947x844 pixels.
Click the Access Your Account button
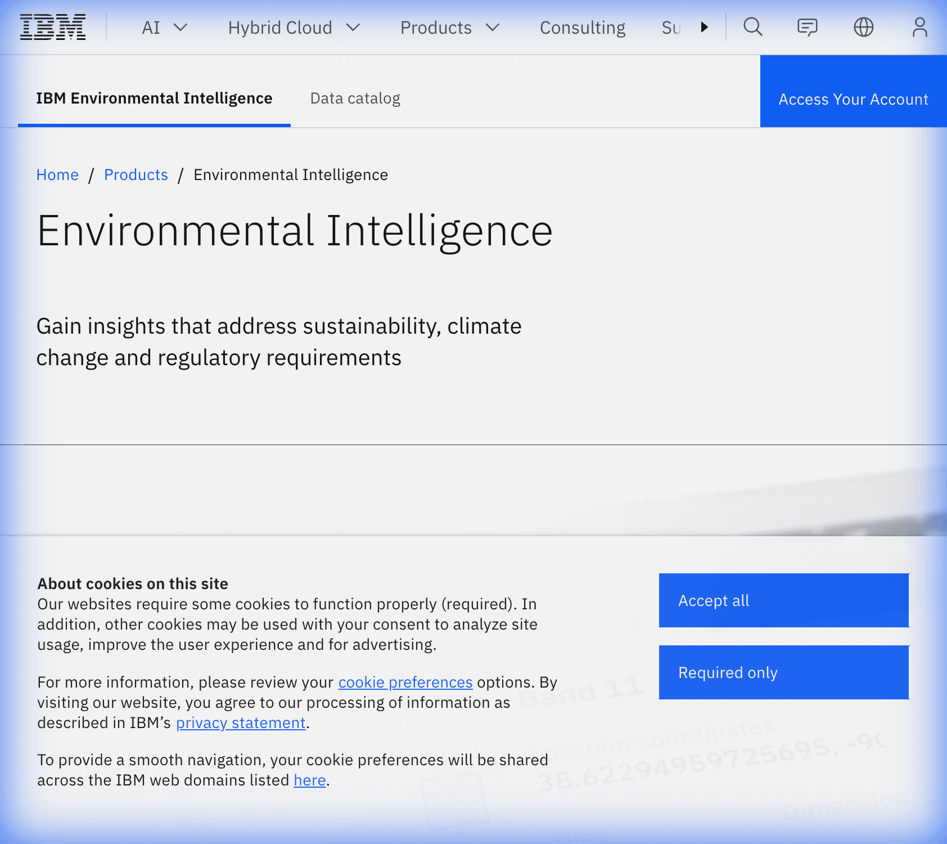click(853, 99)
